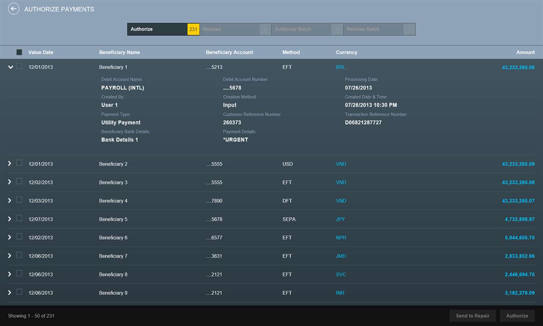The image size is (543, 326).
Task: Sort by the Value Date column header
Action: click(41, 52)
